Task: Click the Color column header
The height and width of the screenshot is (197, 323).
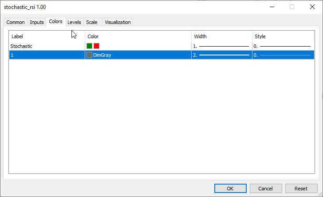Action: [x=138, y=36]
